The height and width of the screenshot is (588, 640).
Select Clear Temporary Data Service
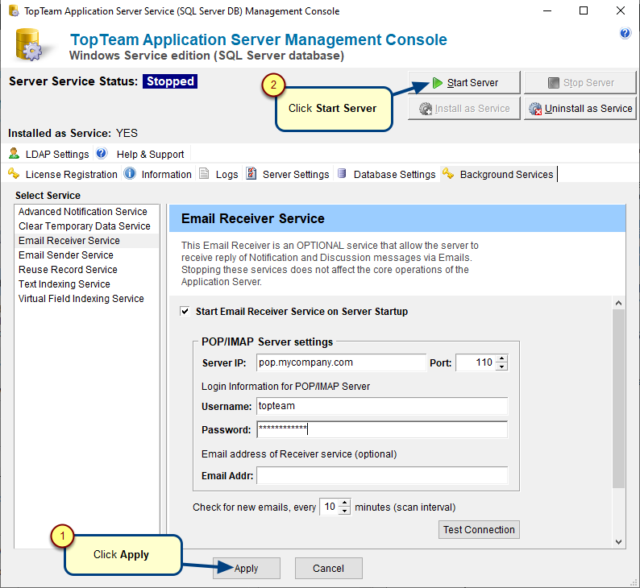(x=86, y=226)
